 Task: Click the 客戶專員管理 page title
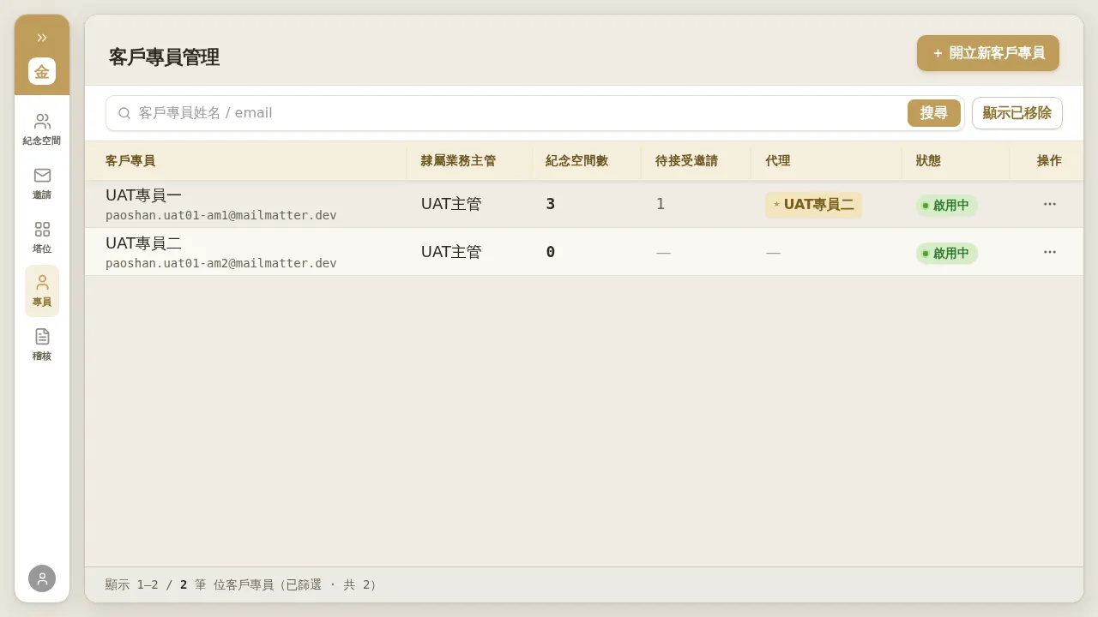164,57
